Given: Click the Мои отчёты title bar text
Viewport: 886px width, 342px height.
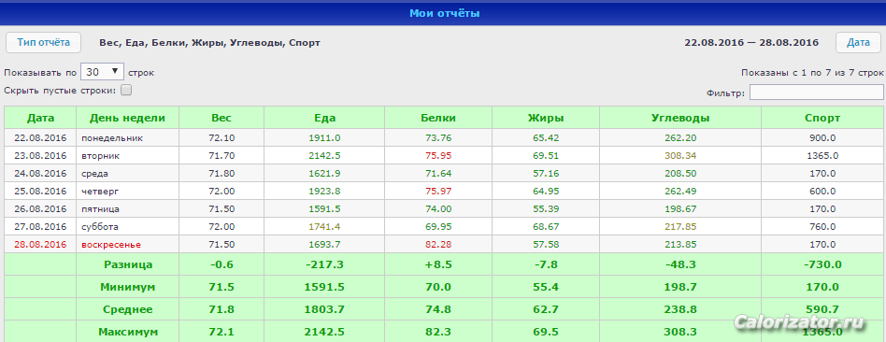Looking at the screenshot, I should click(444, 13).
